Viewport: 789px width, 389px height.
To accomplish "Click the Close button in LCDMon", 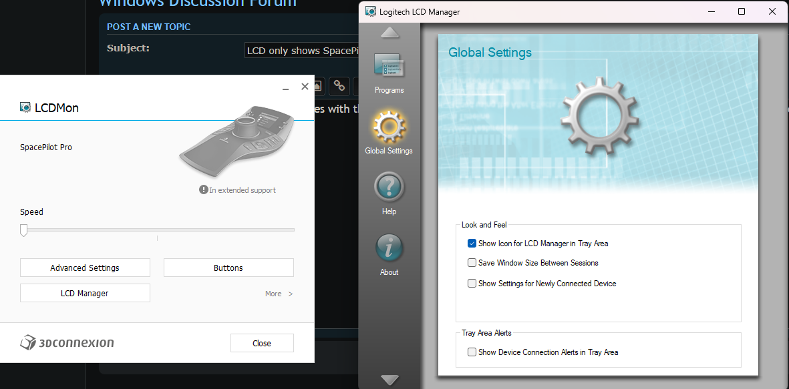I will click(x=262, y=343).
